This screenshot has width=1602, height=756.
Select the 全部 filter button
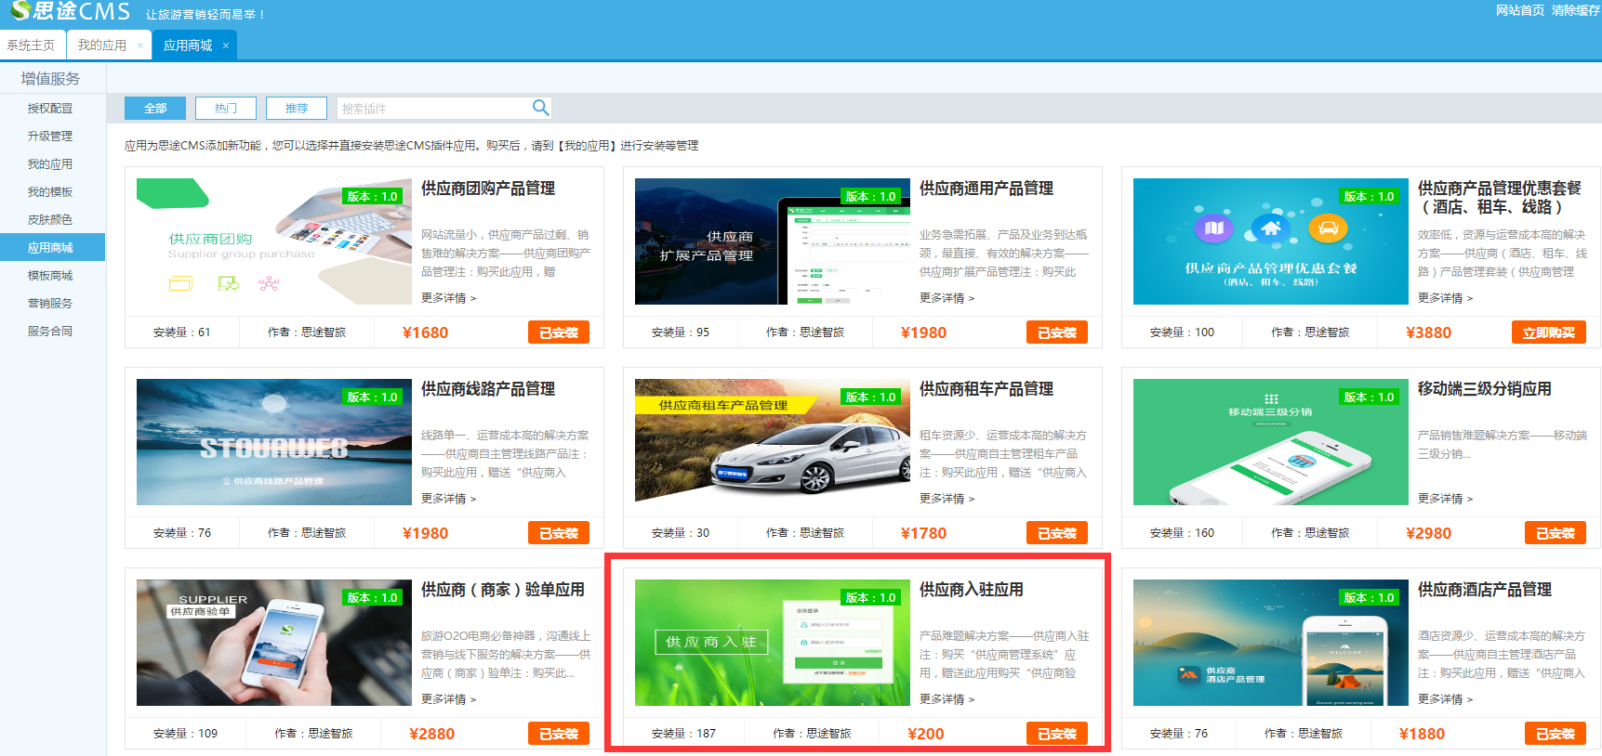[x=155, y=109]
